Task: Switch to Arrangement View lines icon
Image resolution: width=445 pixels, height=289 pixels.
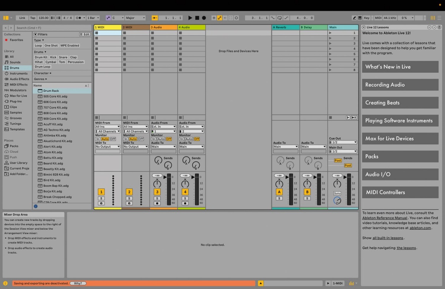Action: (x=440, y=18)
